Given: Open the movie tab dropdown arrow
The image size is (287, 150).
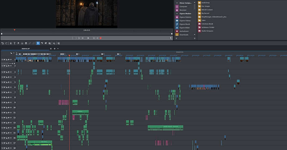Looking at the screenshot, I should pyautogui.click(x=58, y=49).
